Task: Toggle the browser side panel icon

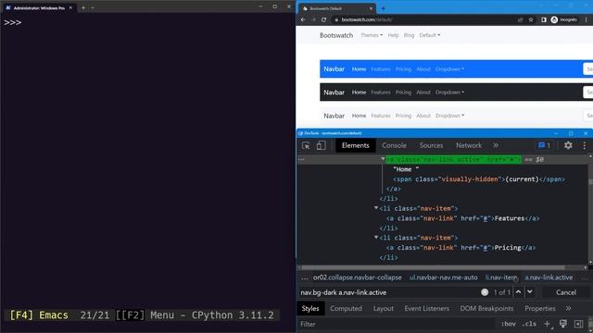Action: coord(544,19)
